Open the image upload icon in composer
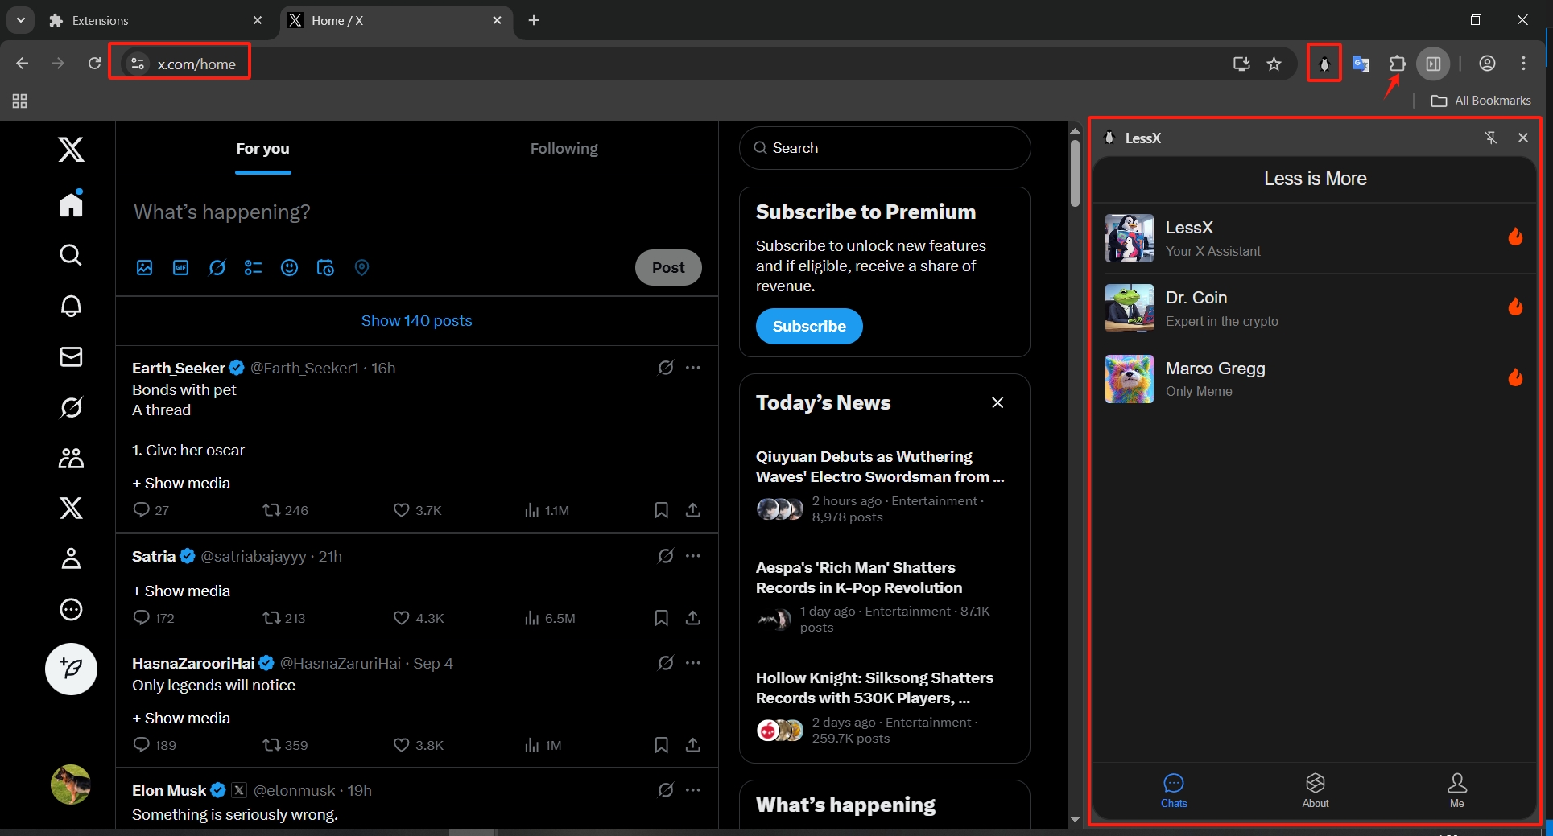Image resolution: width=1553 pixels, height=836 pixels. (x=144, y=267)
